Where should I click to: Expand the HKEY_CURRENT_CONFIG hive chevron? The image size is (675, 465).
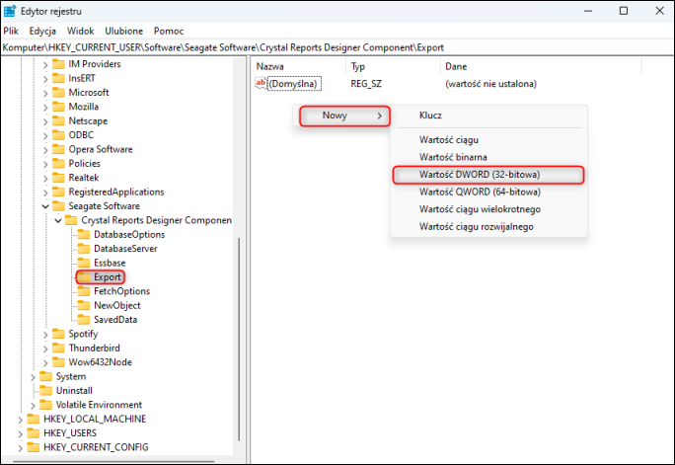[x=21, y=448]
